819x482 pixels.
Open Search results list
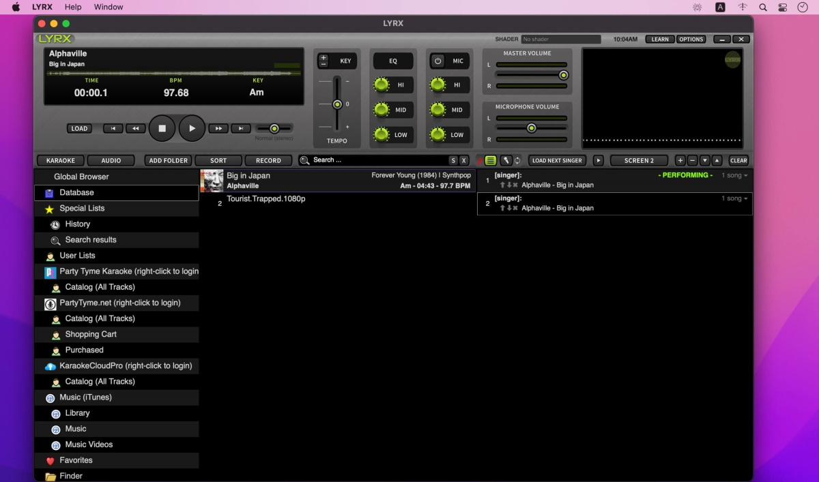[x=116, y=240]
